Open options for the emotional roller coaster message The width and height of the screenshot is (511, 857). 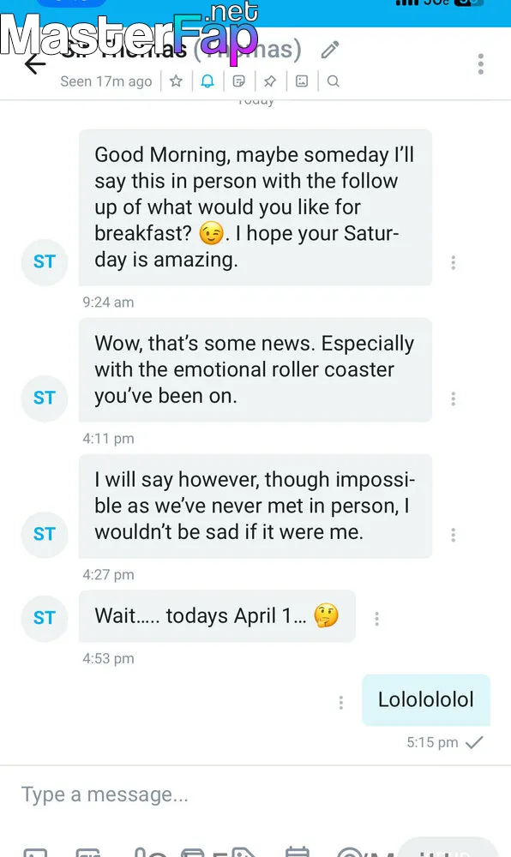[453, 399]
